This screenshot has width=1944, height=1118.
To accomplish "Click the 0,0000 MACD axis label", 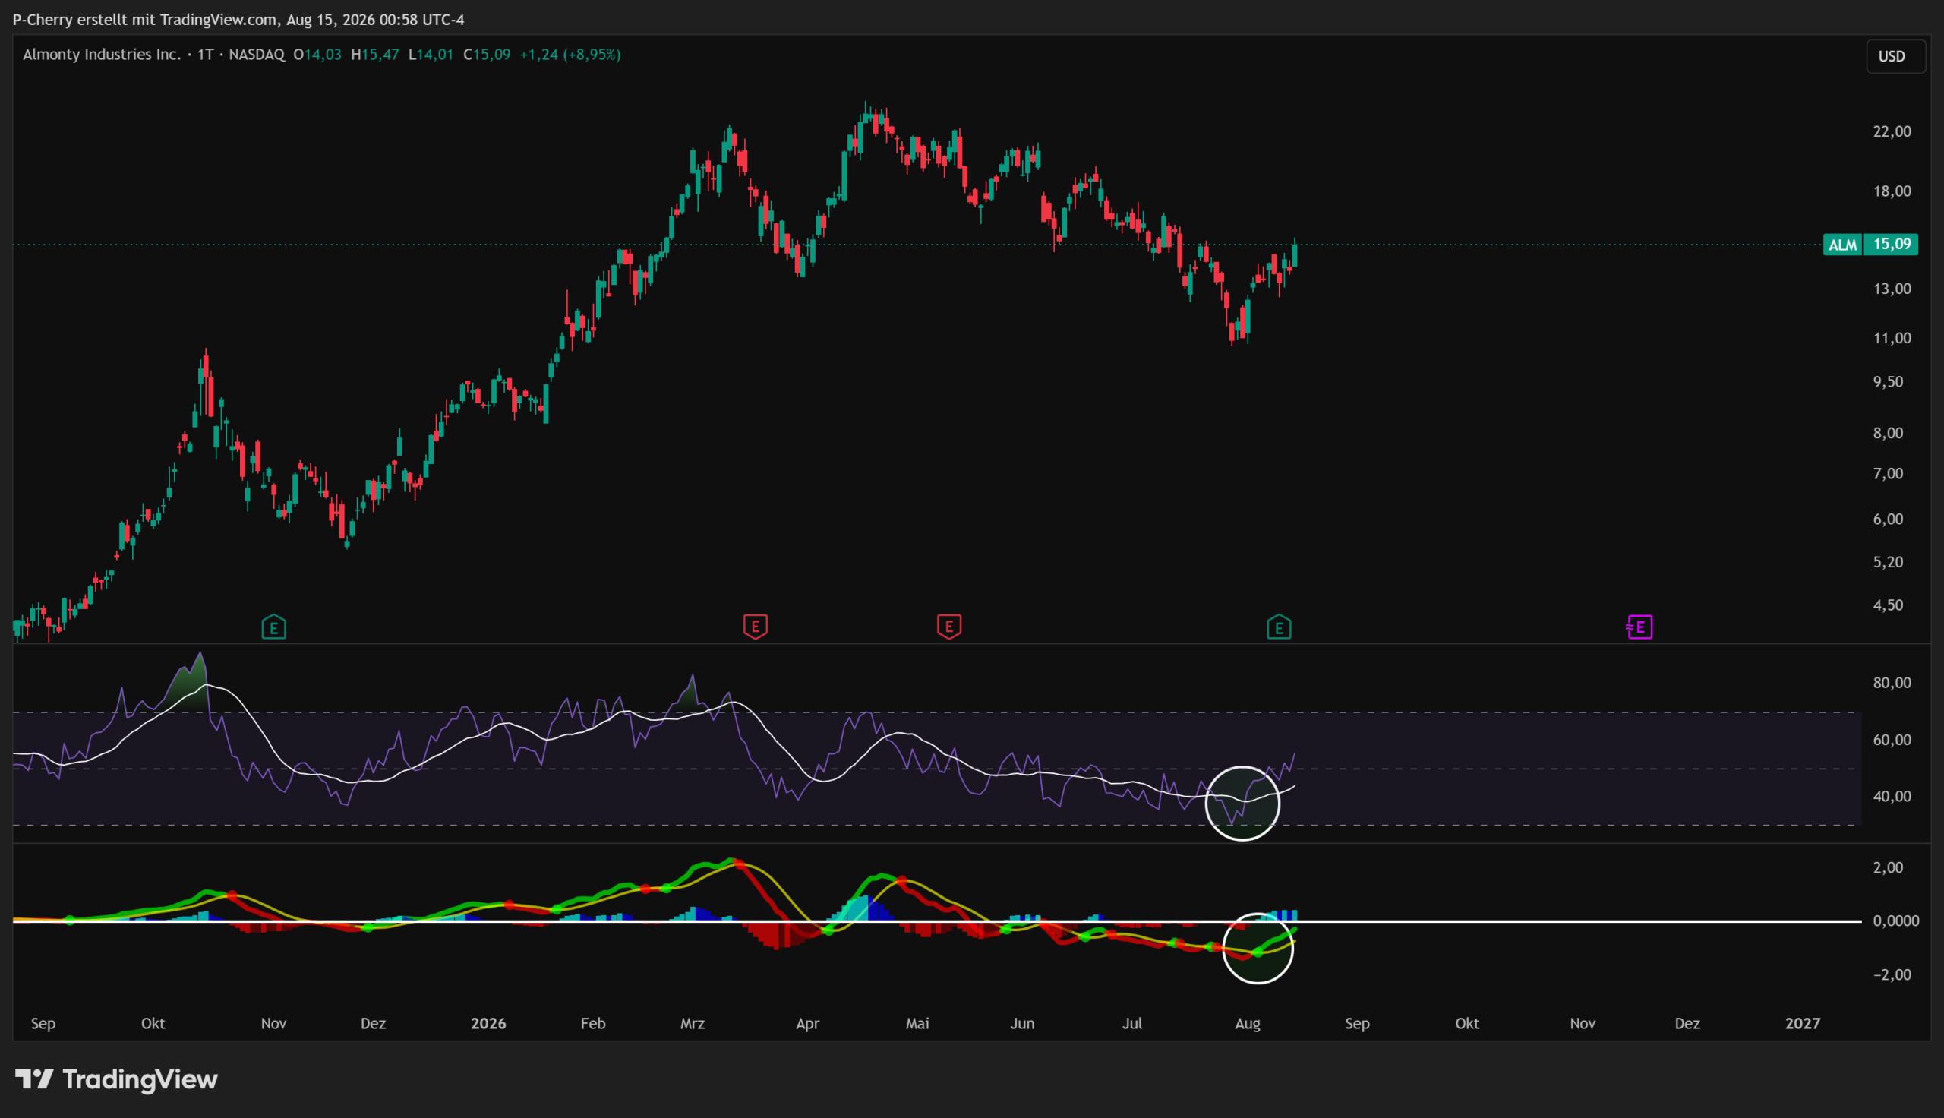I will click(1895, 921).
